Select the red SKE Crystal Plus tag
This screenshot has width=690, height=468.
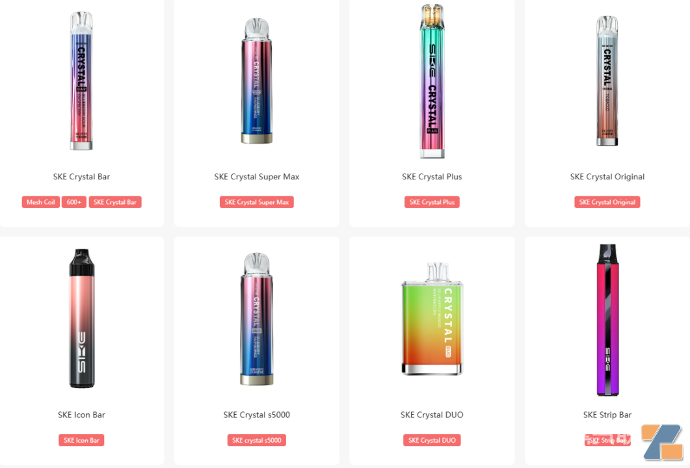point(432,202)
